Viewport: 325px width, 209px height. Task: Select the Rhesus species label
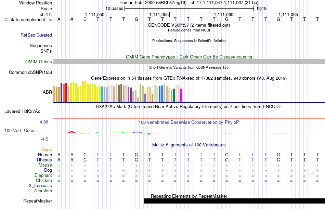coord(44,160)
